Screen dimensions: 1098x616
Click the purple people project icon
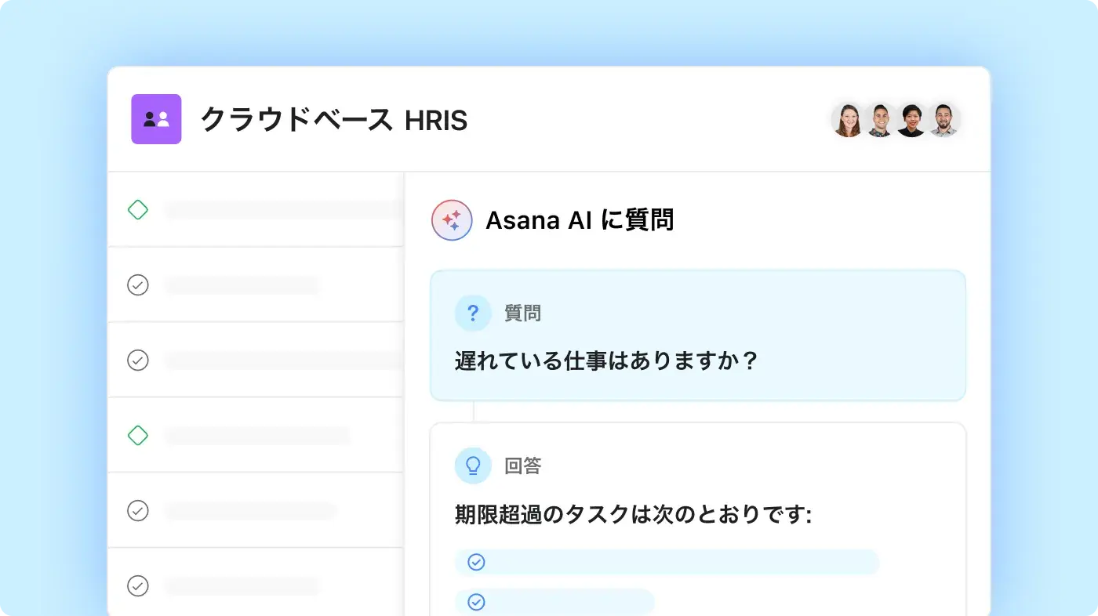[x=156, y=119]
